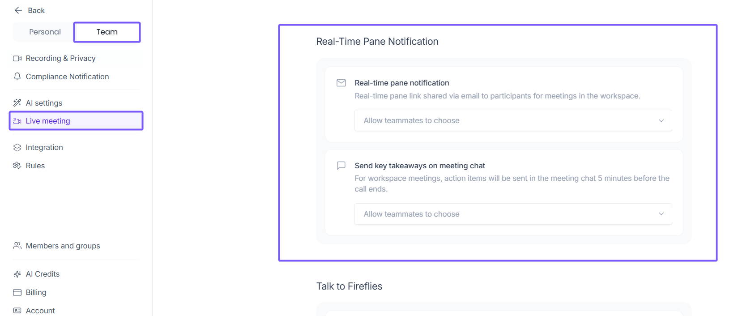Open the Send key takeaways dropdown
Image resolution: width=734 pixels, height=316 pixels.
(513, 214)
